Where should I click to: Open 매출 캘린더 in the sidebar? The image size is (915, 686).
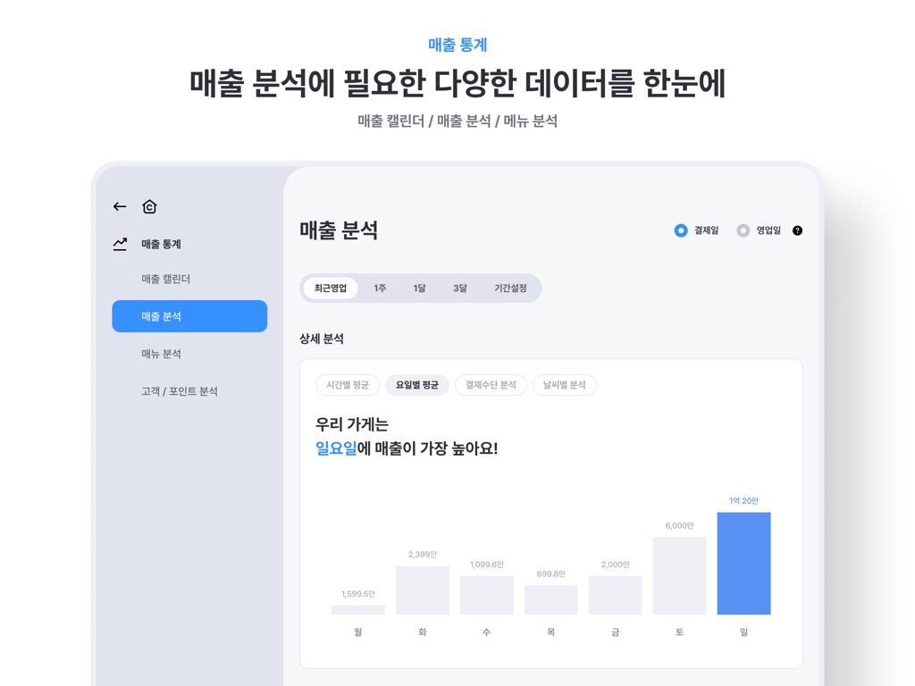coord(166,279)
